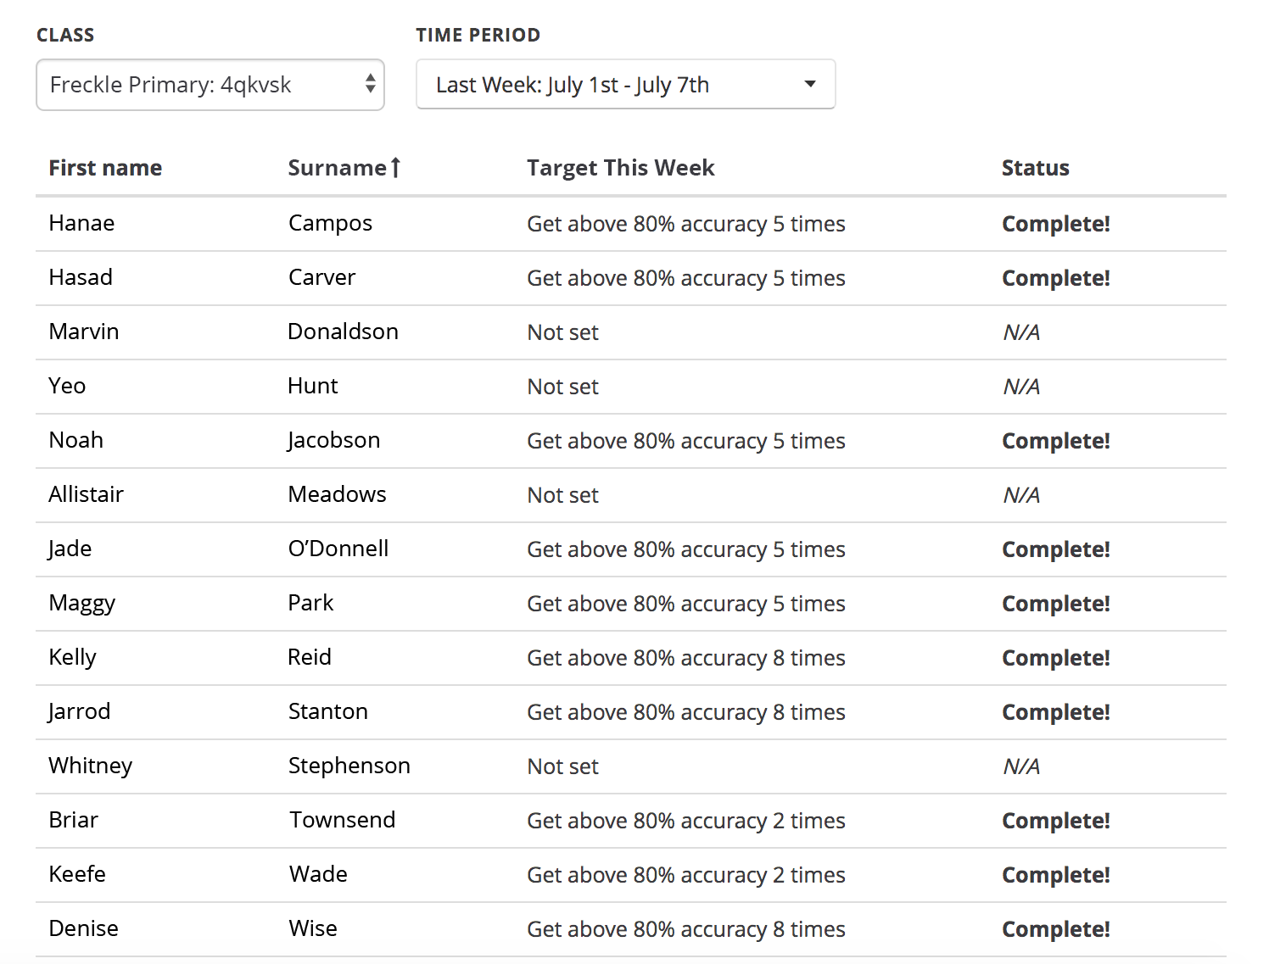Viewport: 1269px width, 964px height.
Task: Sort by the First name column header
Action: [x=105, y=168]
